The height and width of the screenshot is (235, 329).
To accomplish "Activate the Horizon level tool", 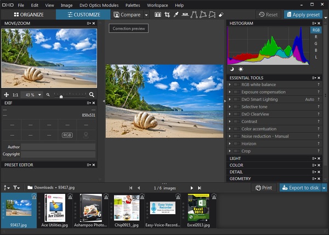I will pyautogui.click(x=185, y=15).
